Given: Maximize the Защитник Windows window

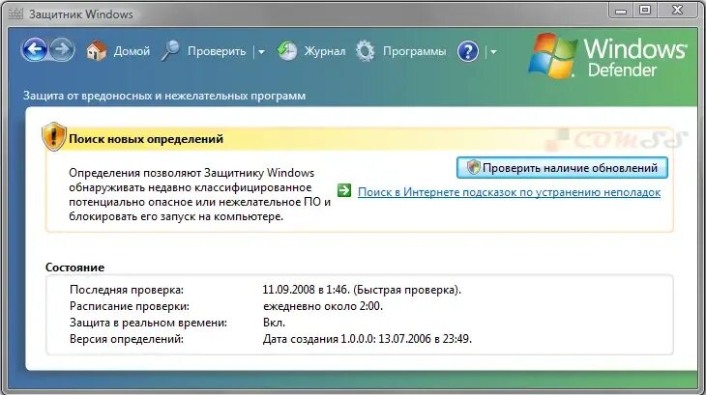Looking at the screenshot, I should 645,11.
